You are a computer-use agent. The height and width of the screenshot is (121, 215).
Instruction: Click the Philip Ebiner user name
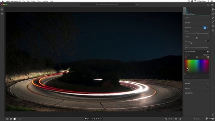coord(202,1)
